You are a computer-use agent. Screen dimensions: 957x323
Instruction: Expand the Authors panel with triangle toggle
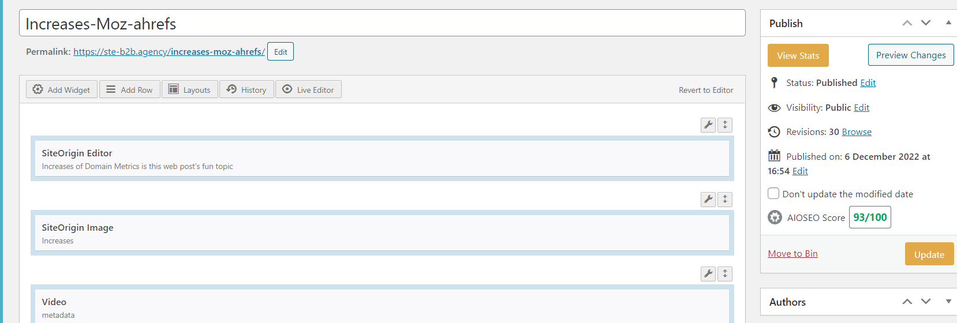point(948,302)
